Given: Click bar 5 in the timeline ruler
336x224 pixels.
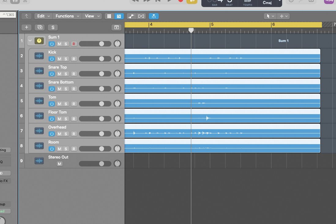Looking at the screenshot, I should (x=212, y=24).
